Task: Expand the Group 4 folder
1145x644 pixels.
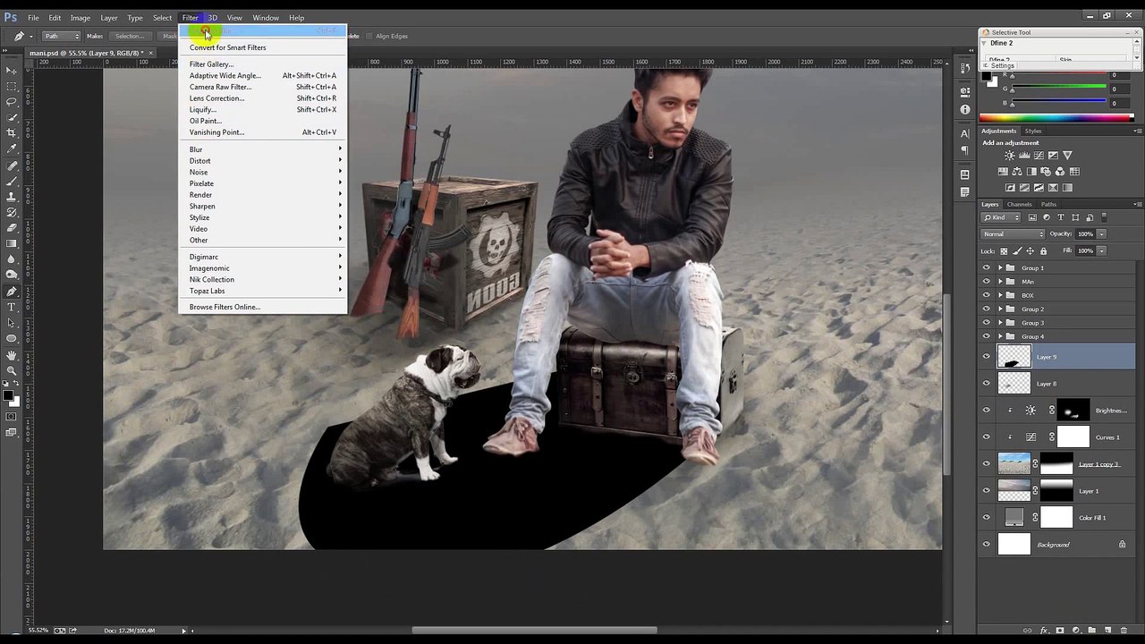Action: coord(1000,336)
